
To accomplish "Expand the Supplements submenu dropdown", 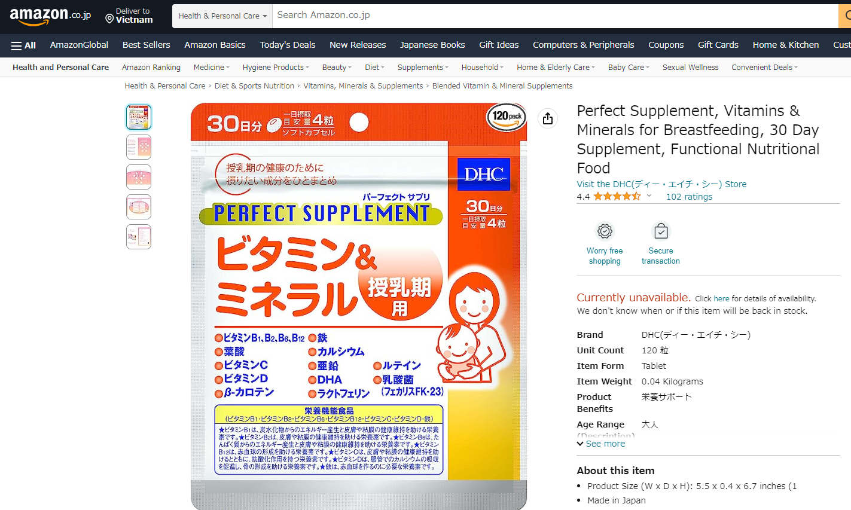I will pyautogui.click(x=423, y=68).
